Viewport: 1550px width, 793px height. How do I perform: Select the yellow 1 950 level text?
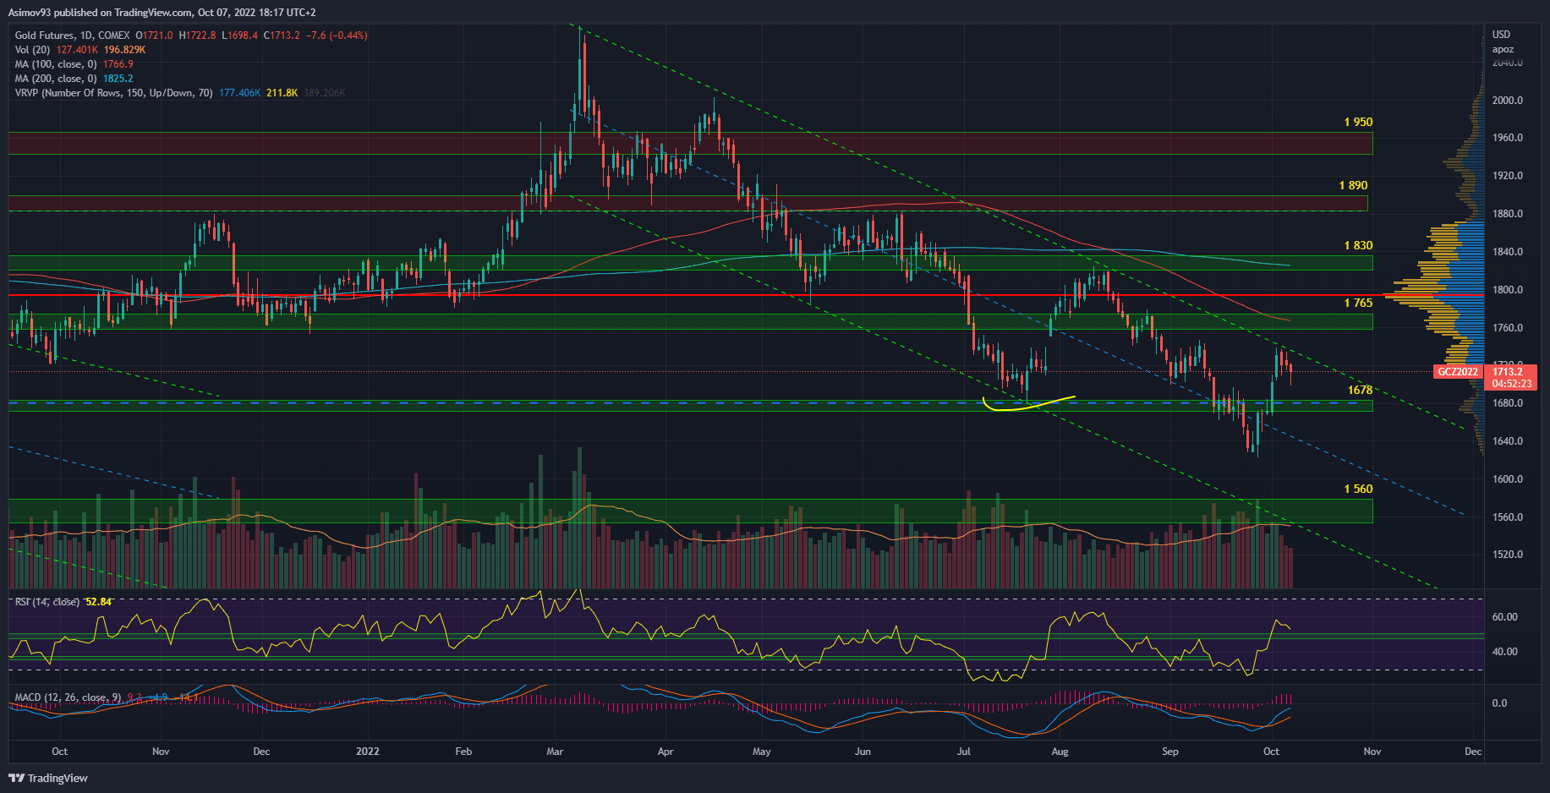1358,123
